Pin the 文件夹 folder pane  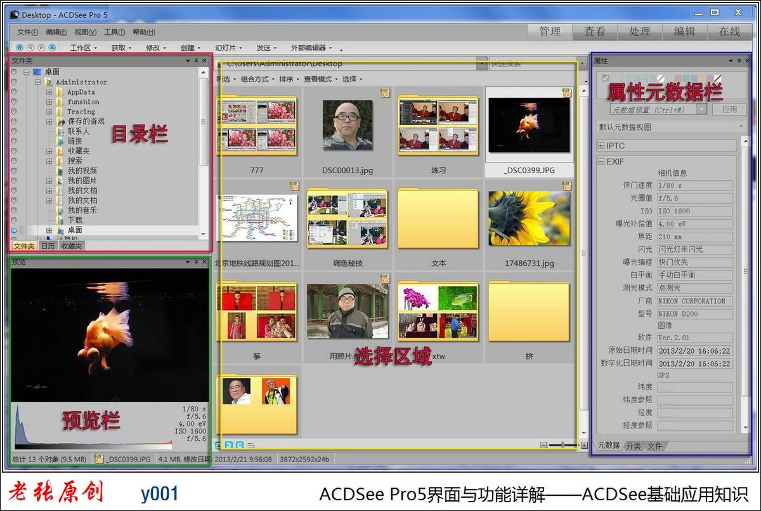197,61
